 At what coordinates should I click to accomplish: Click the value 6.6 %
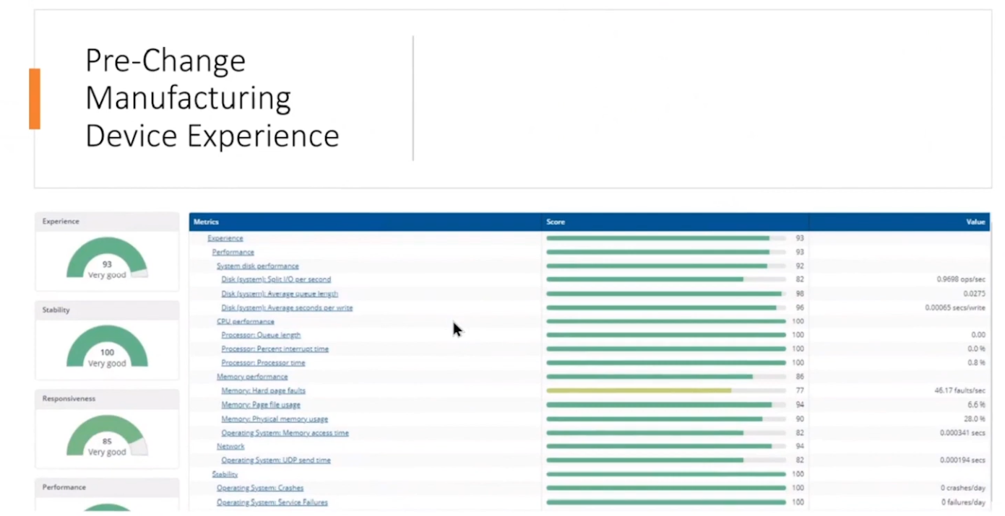(977, 405)
